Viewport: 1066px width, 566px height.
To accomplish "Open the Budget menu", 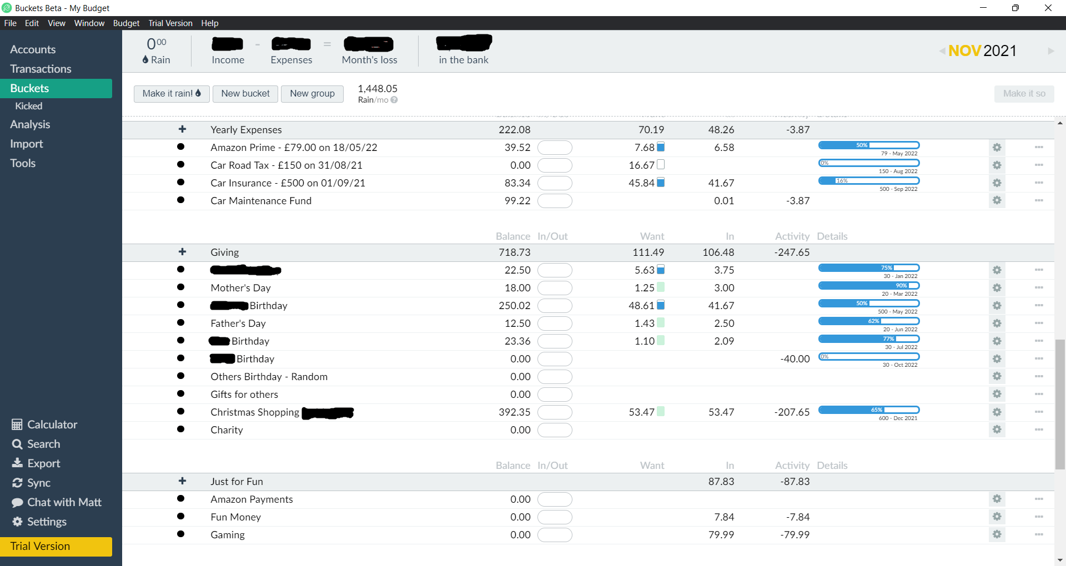I will point(126,23).
